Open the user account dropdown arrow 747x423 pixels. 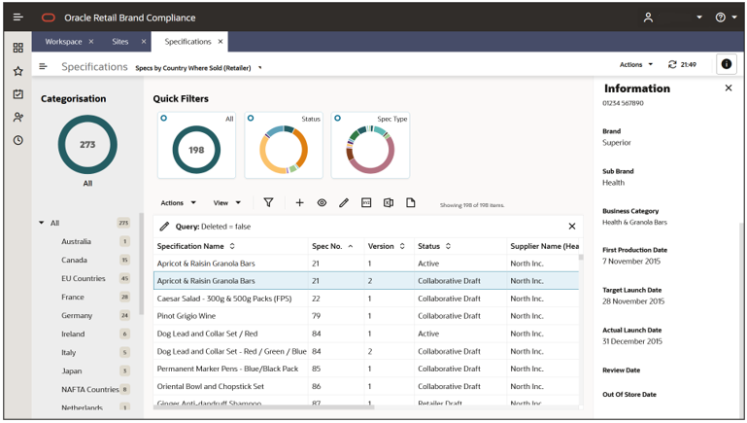click(698, 18)
